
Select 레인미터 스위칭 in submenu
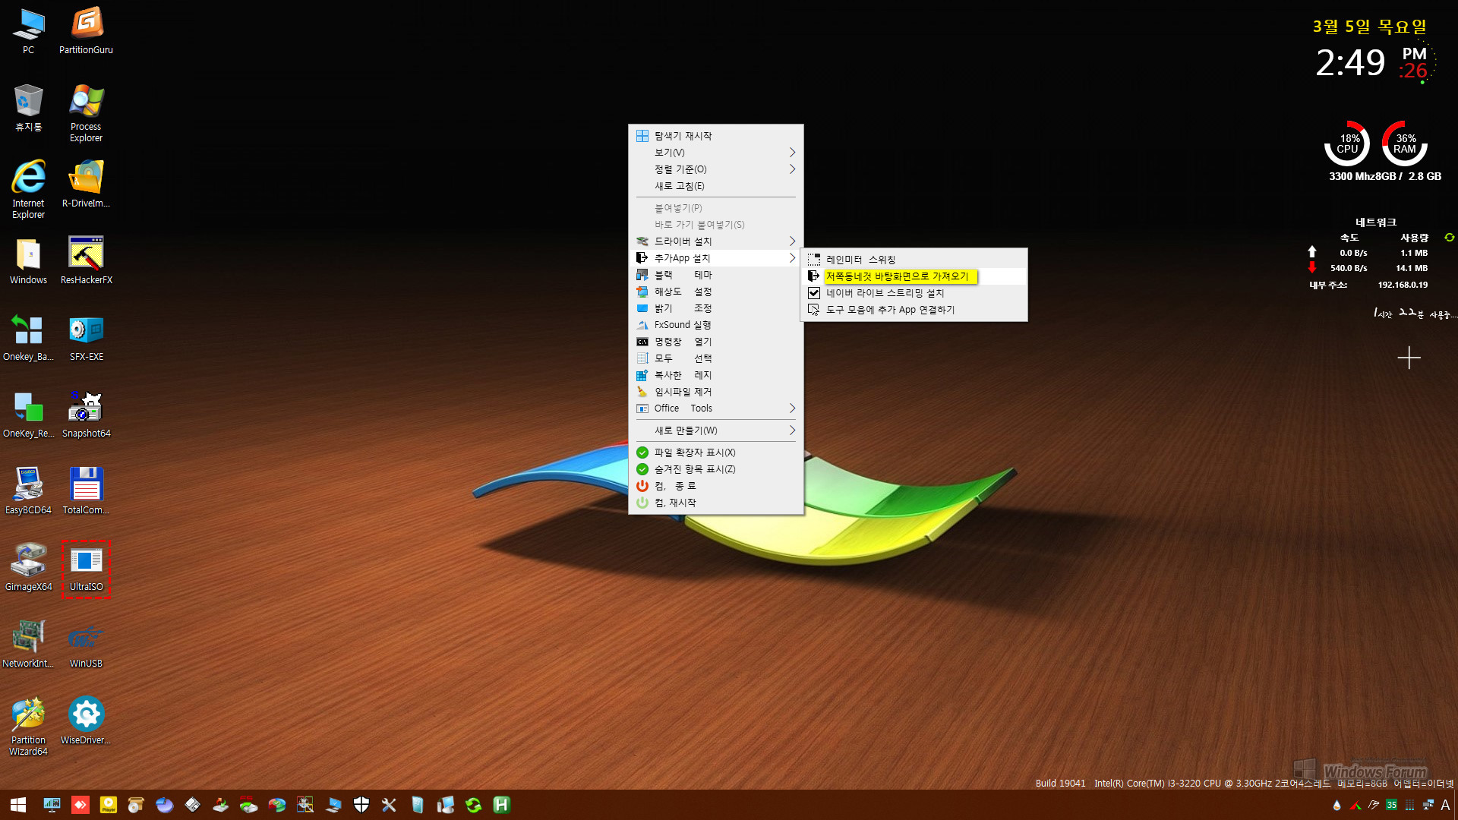914,260
